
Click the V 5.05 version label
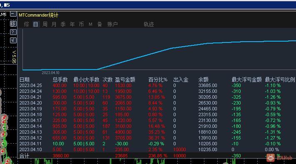click(14, 57)
